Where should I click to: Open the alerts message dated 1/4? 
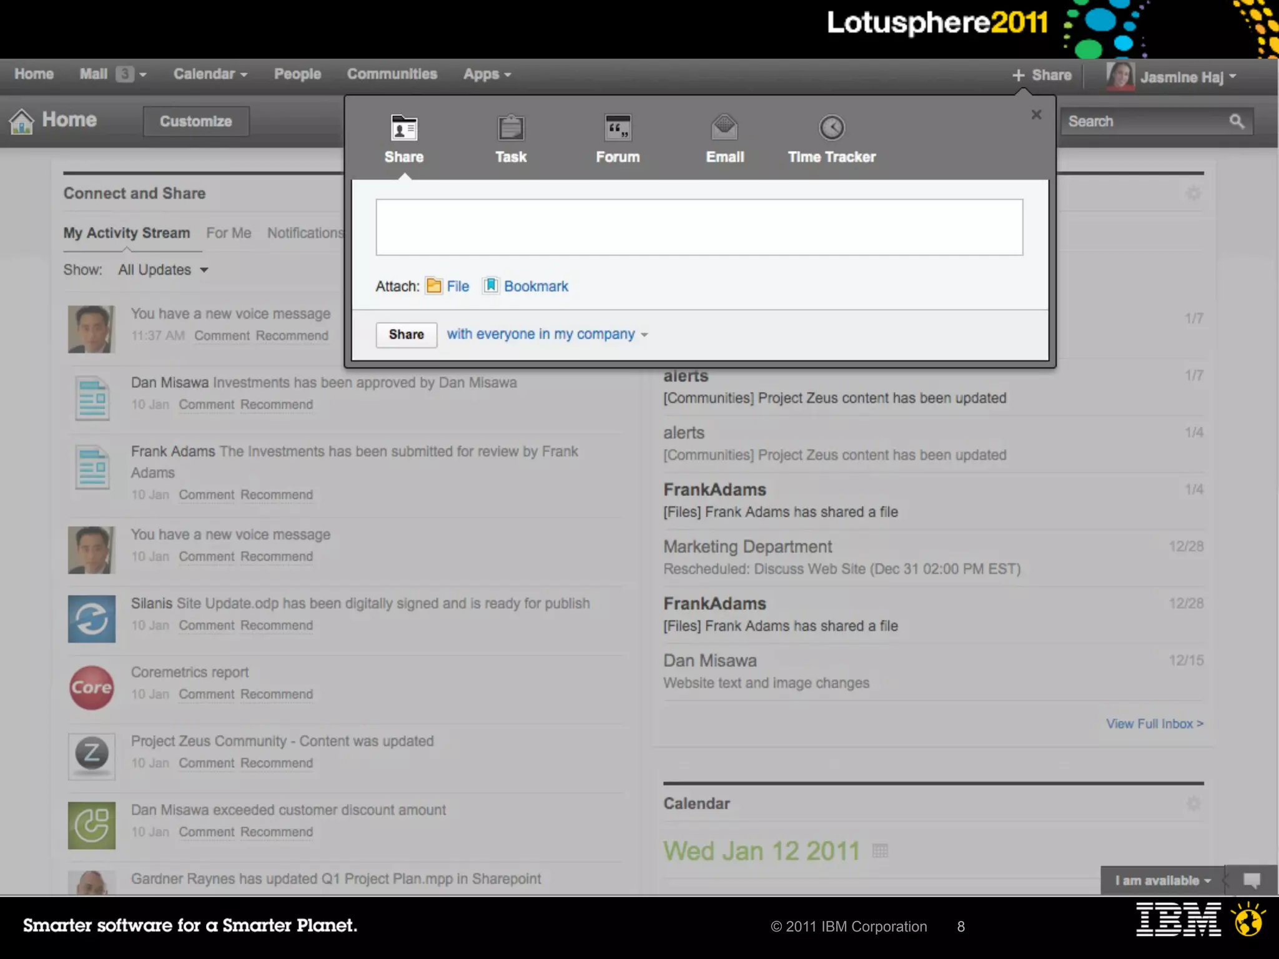coord(933,444)
